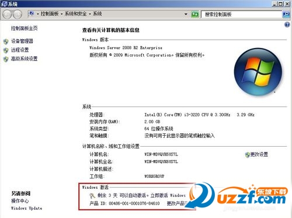Expand arrow before 控制面板 breadcrumb
292x218 pixels.
tap(37, 14)
